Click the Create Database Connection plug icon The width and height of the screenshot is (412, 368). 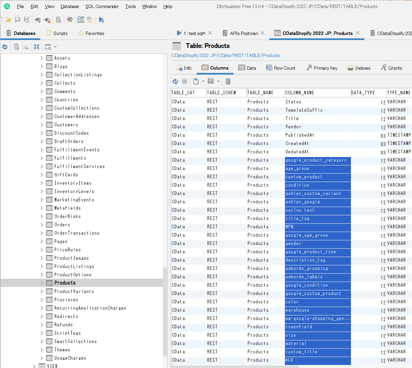click(38, 20)
